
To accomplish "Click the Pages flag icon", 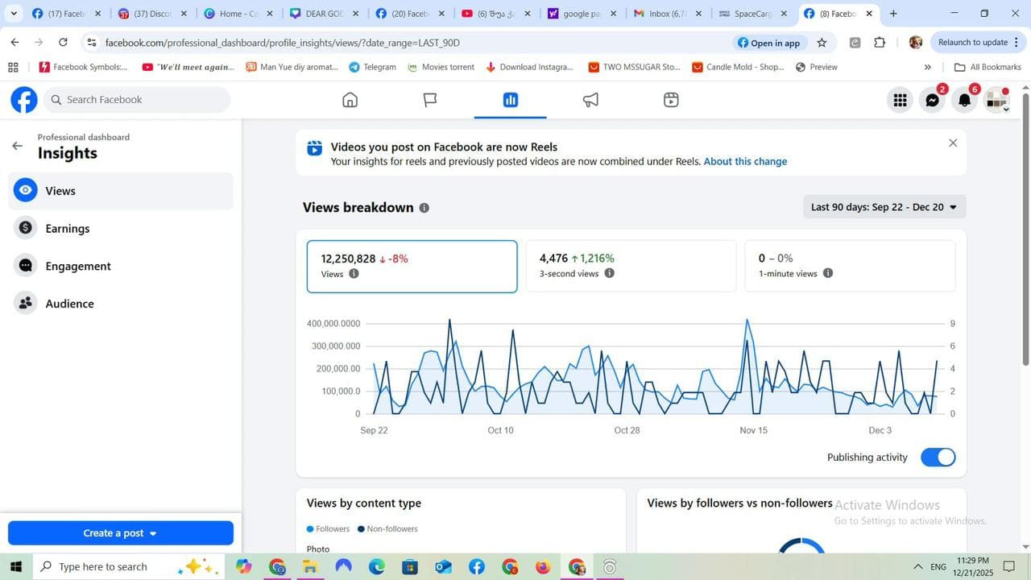I will pyautogui.click(x=430, y=100).
